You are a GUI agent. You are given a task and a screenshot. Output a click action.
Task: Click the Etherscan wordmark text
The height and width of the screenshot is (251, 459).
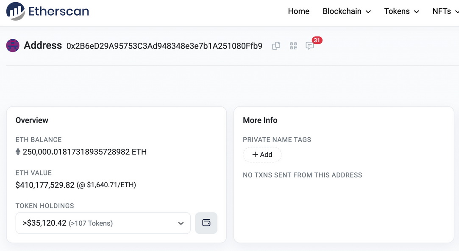[x=58, y=11]
